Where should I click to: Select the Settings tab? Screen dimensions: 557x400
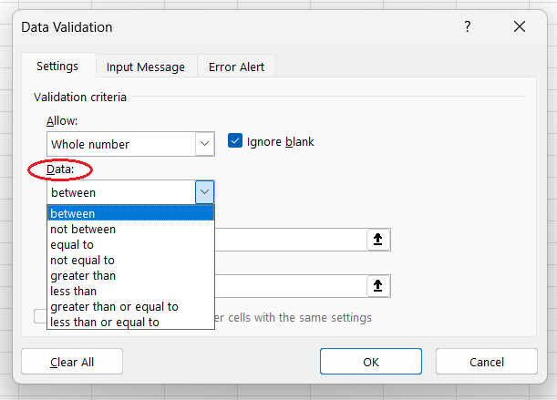(x=57, y=67)
